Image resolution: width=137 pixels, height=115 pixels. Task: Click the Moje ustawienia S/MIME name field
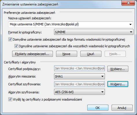[x=71, y=24]
